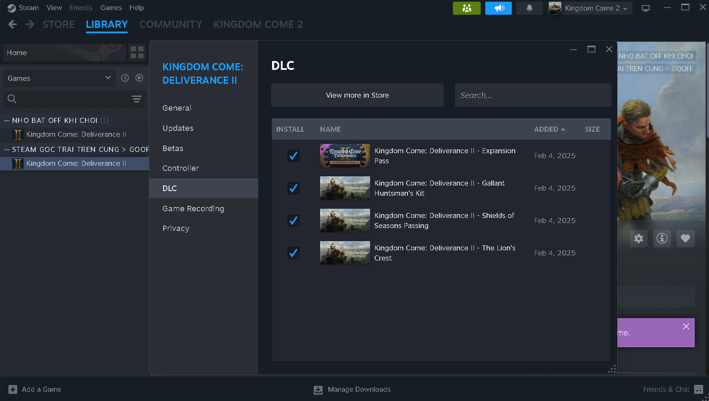
Task: Toggle Gallant Huntsman's Kit install checkbox
Action: point(294,188)
